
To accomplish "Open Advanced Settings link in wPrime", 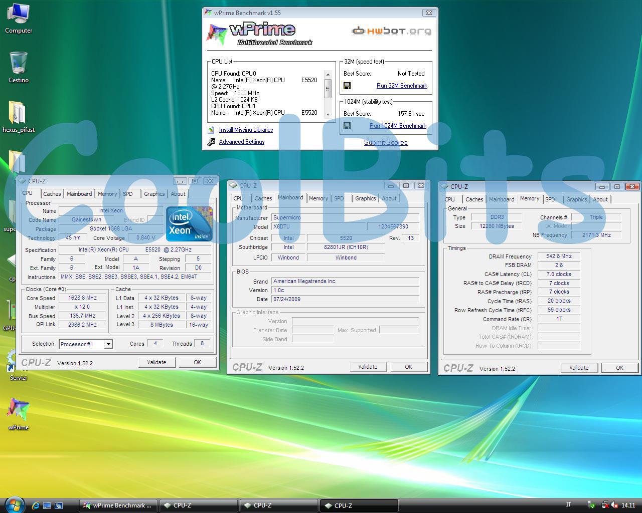I will (242, 142).
